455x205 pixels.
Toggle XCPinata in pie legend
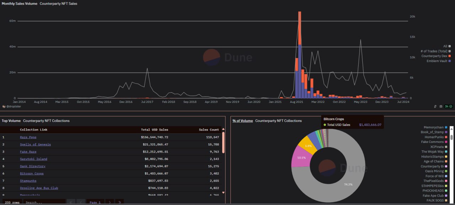click(x=439, y=147)
